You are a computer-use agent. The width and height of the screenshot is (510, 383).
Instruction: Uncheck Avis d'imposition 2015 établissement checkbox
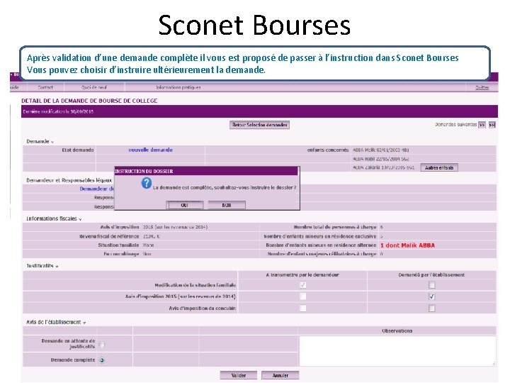click(431, 296)
